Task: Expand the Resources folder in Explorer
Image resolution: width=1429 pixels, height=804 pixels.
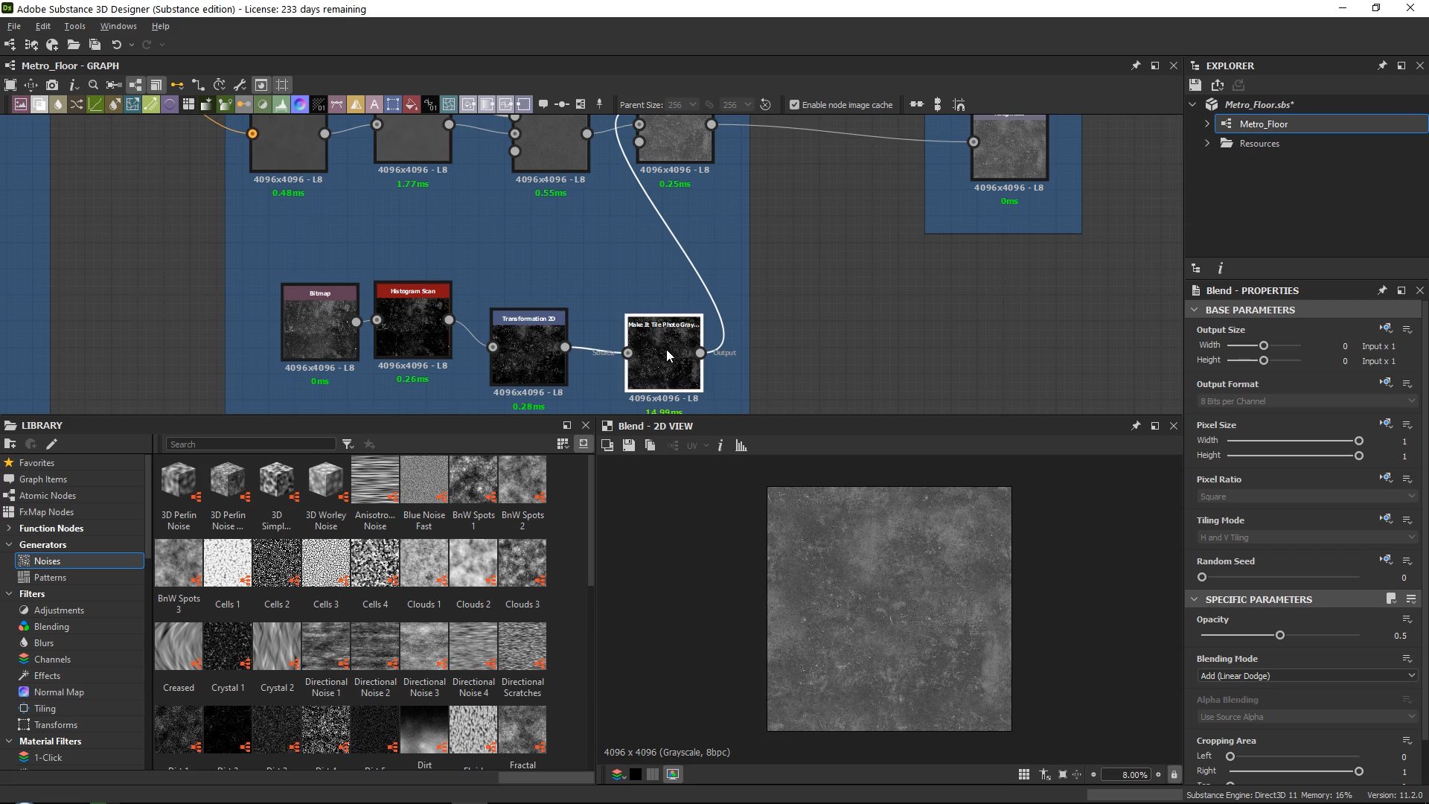Action: pos(1207,144)
